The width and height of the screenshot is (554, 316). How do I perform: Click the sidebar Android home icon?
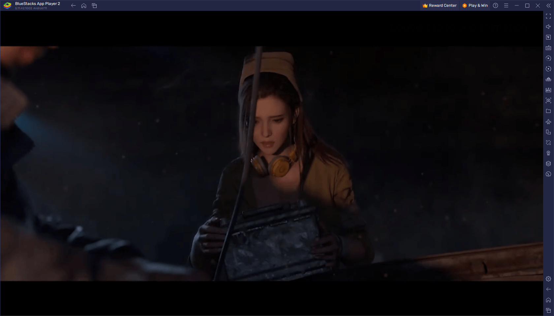coord(548,300)
